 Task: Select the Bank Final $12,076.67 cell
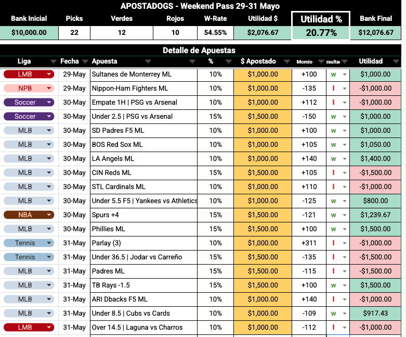pyautogui.click(x=376, y=33)
